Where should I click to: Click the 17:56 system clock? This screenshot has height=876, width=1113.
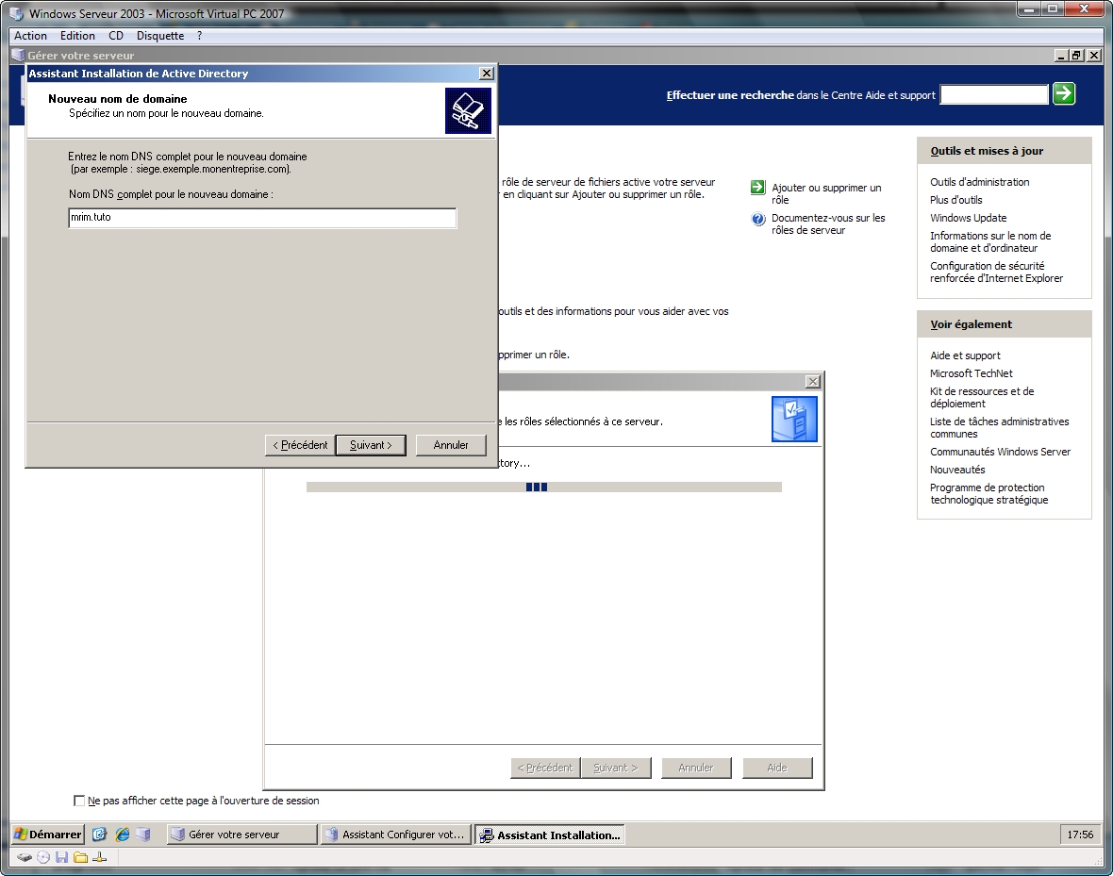tap(1080, 835)
